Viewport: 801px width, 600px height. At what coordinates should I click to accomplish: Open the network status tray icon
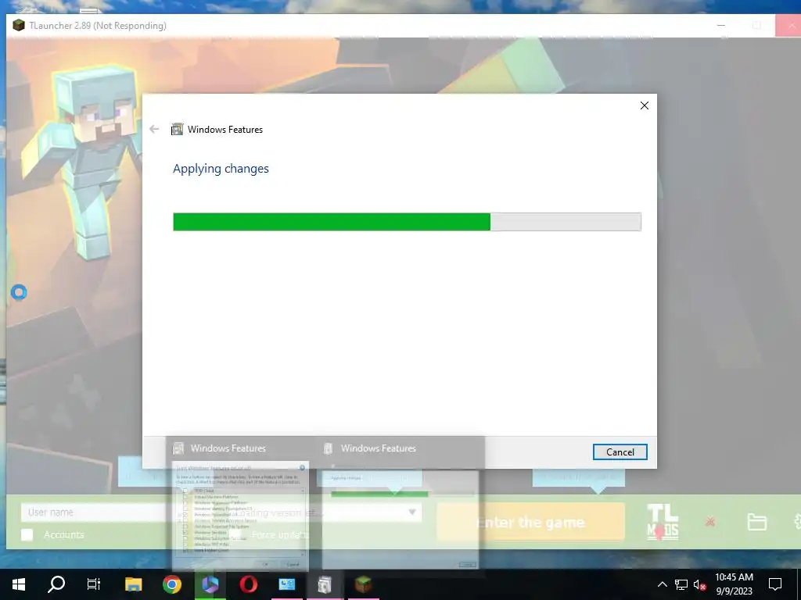click(x=681, y=584)
